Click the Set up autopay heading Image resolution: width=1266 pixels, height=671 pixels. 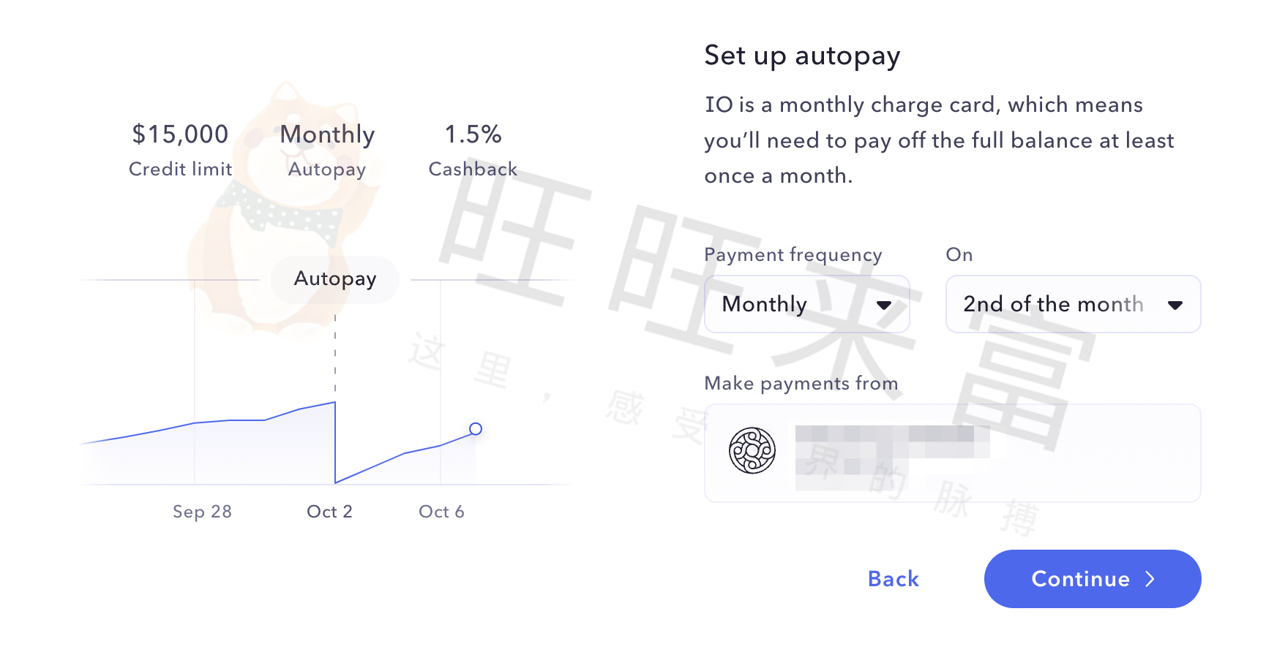coord(802,56)
